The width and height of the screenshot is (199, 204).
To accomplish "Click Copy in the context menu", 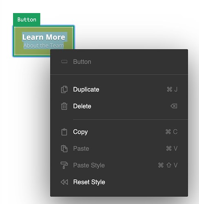I will click(119, 132).
